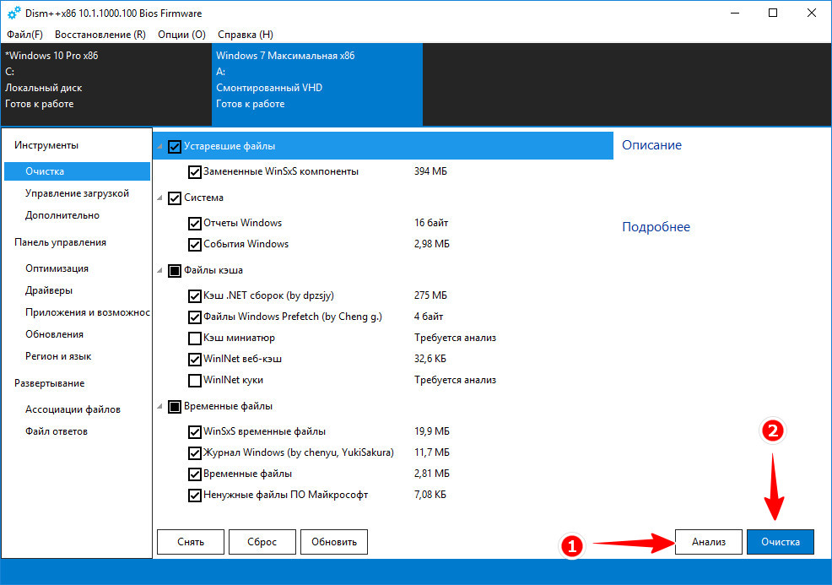Click the Анализ button
Viewport: 832px width, 585px height.
coord(708,542)
